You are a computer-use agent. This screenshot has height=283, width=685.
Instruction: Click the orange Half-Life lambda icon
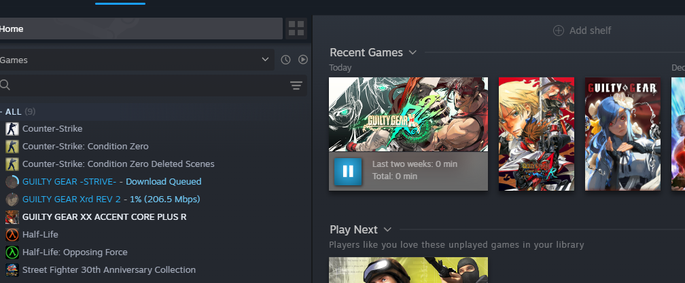pos(12,235)
